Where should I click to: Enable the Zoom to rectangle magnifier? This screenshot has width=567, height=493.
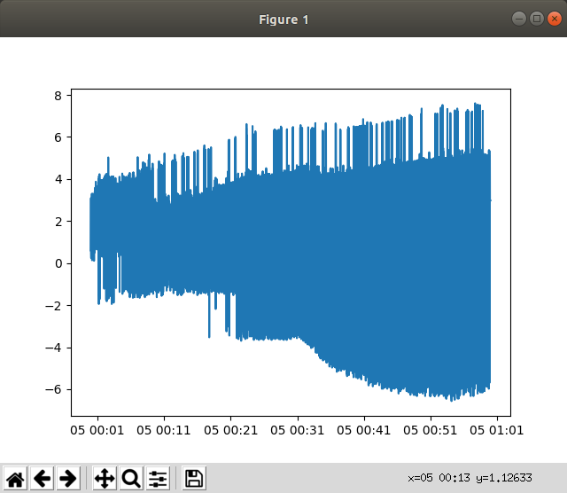131,479
